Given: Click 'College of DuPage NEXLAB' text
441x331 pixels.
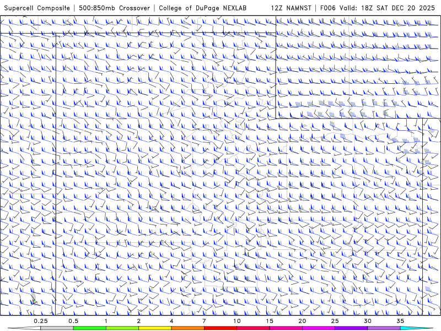Looking at the screenshot, I should 202,8.
